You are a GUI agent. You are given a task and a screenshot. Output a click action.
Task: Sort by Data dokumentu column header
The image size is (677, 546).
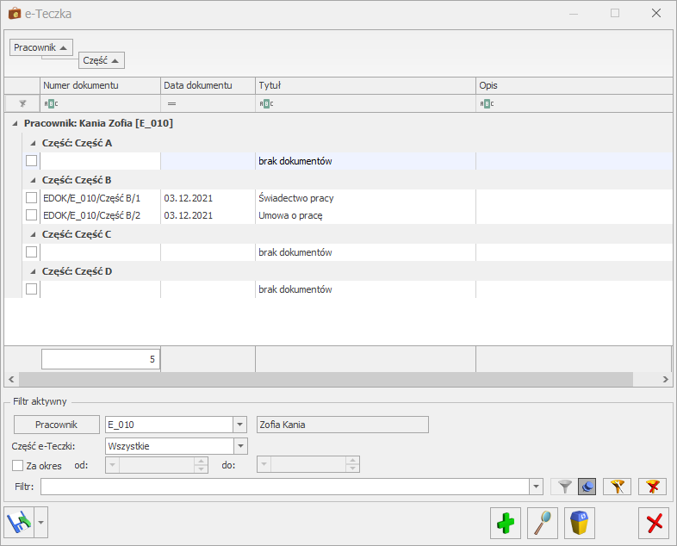(208, 85)
